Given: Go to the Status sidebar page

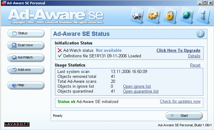Looking at the screenshot, I should [26, 33].
